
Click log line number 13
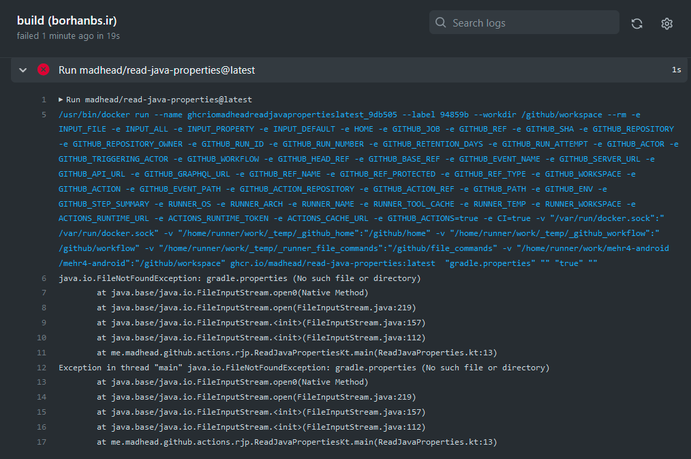[x=42, y=383]
